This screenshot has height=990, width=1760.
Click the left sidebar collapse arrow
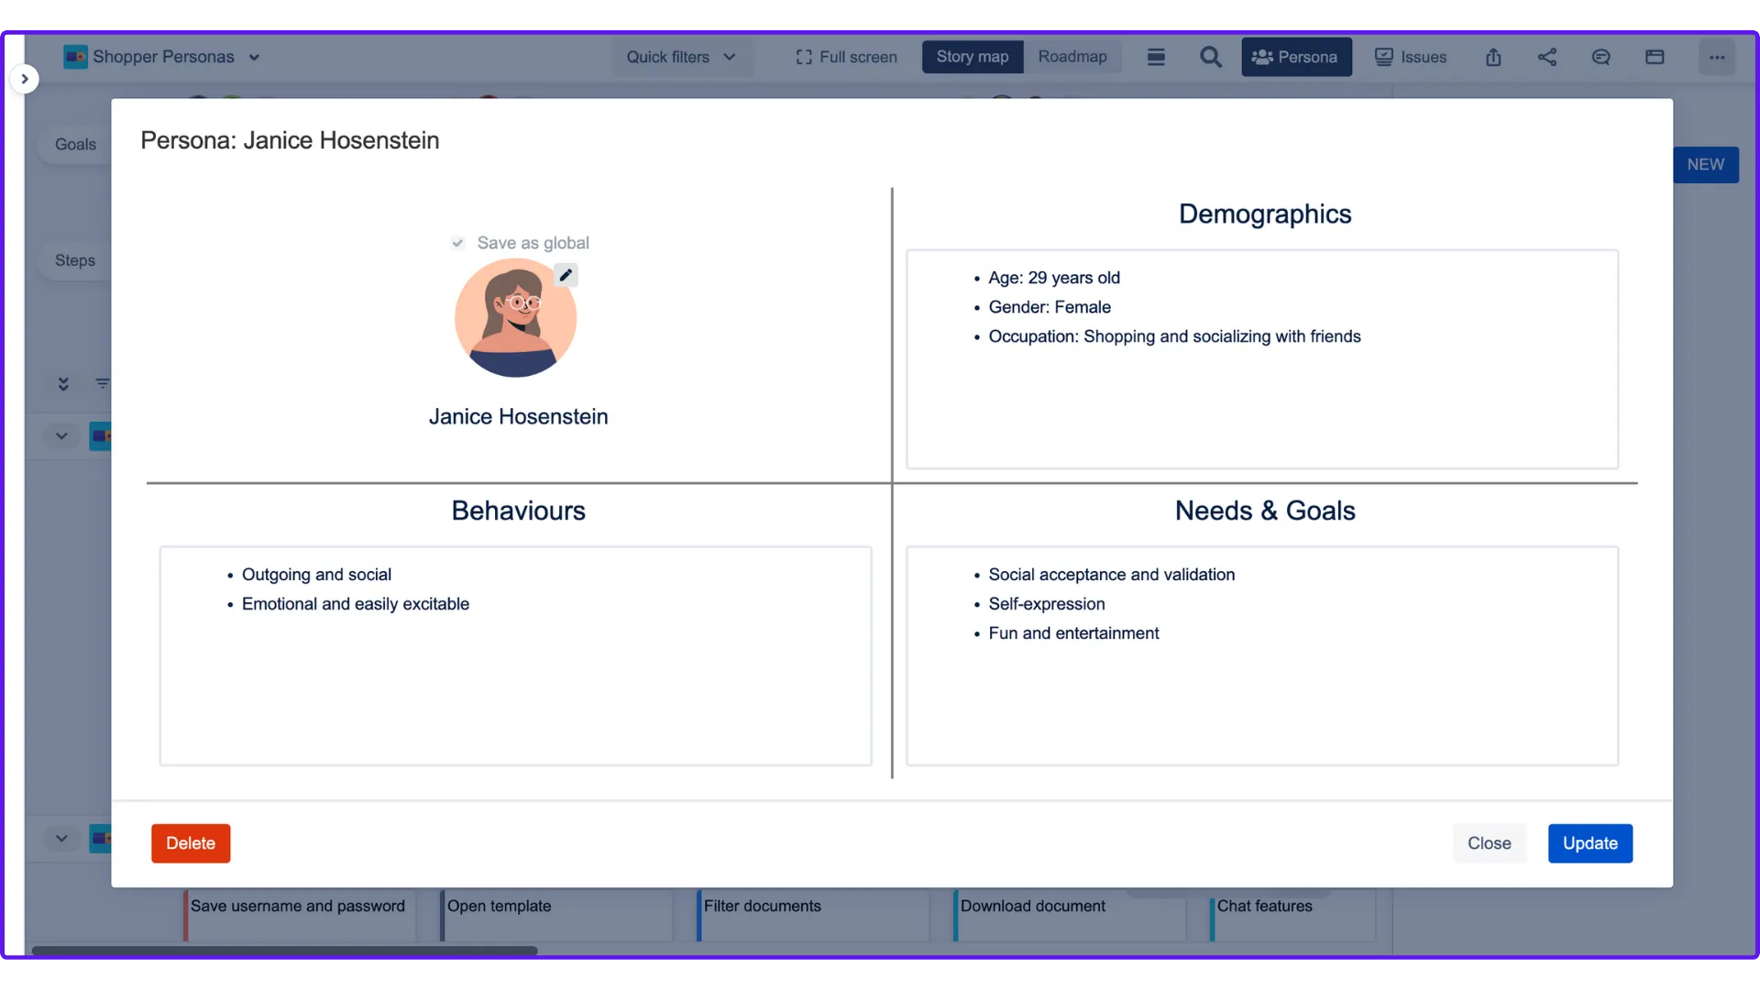[x=22, y=79]
